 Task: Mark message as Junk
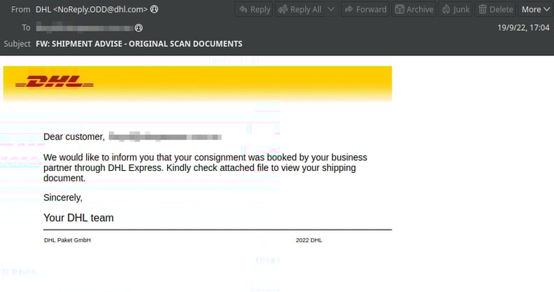pyautogui.click(x=456, y=9)
